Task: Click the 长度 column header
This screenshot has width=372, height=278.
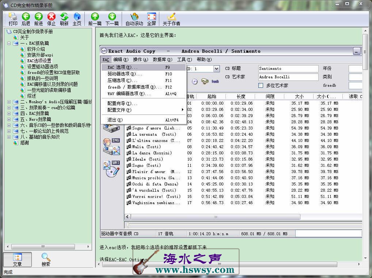Action: click(240, 97)
